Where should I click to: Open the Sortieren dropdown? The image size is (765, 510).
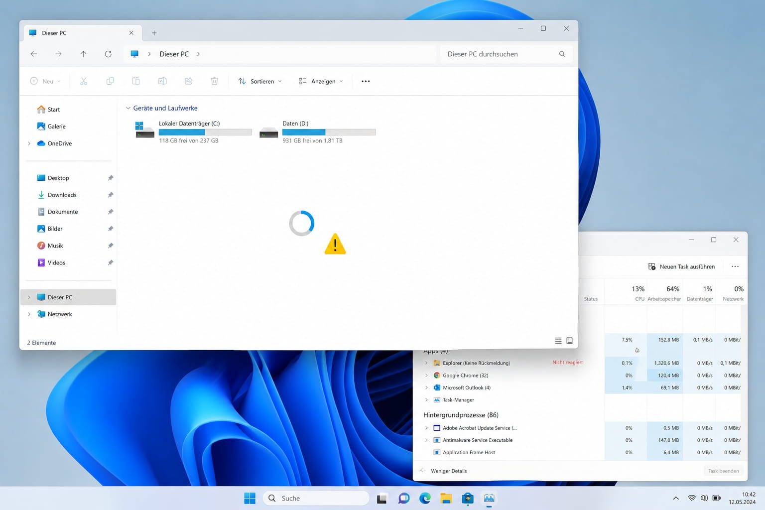pos(260,81)
